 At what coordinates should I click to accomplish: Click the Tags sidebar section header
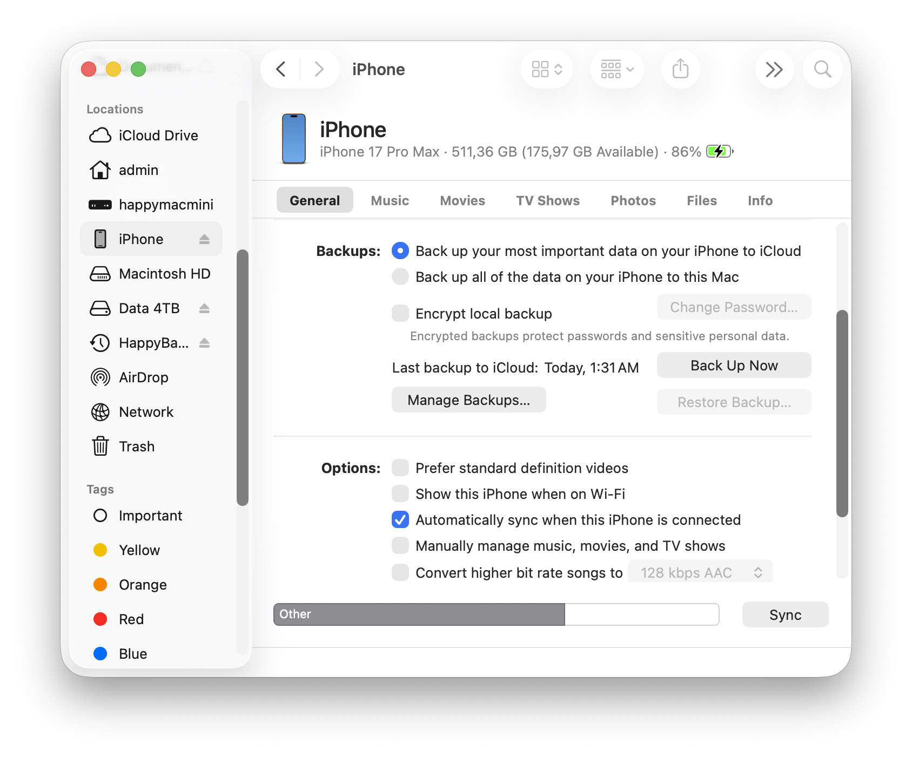pyautogui.click(x=100, y=489)
